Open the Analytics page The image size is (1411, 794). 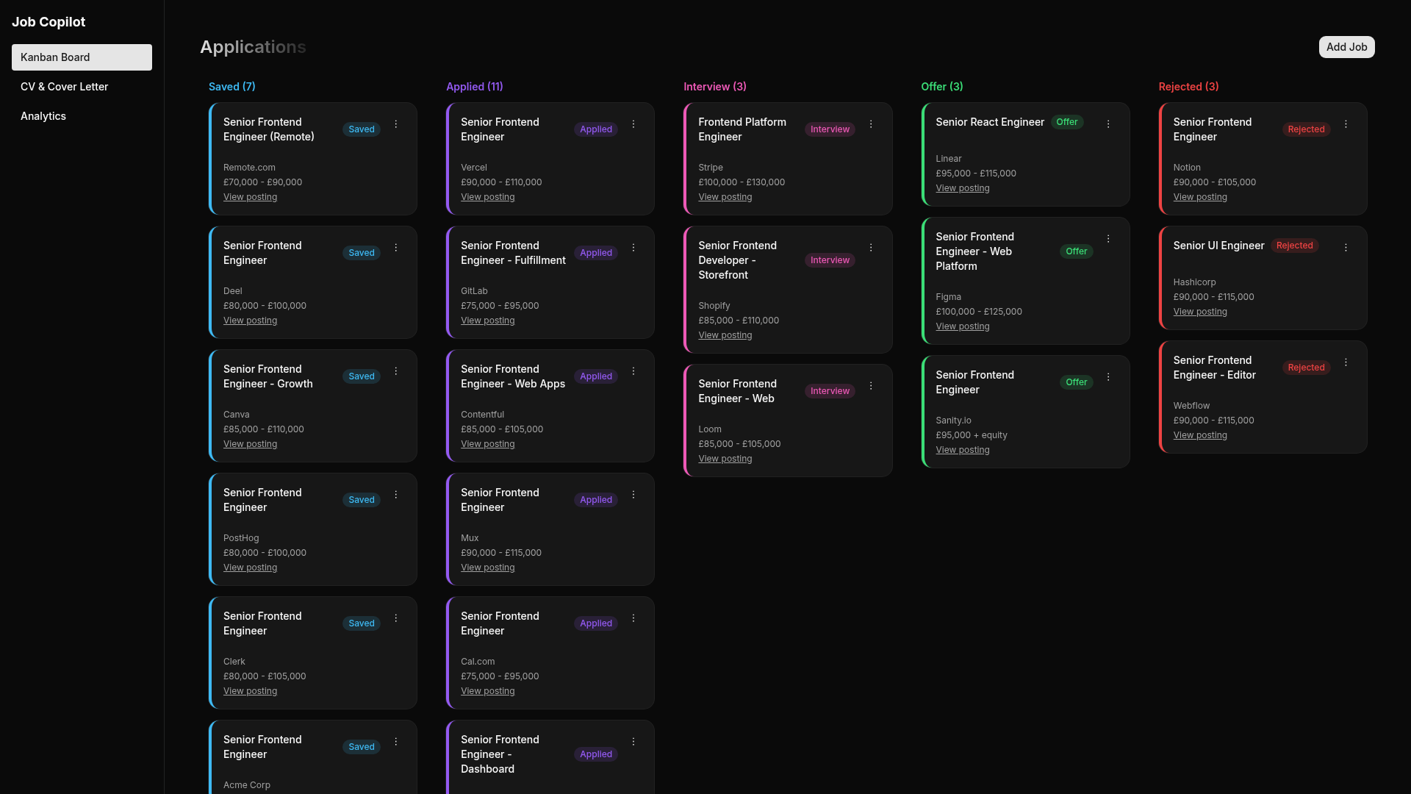(x=82, y=116)
